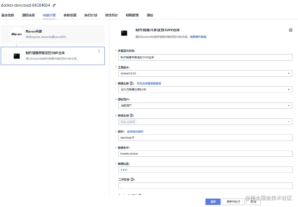
Task: Click the Maven logo icon
Action: click(17, 34)
